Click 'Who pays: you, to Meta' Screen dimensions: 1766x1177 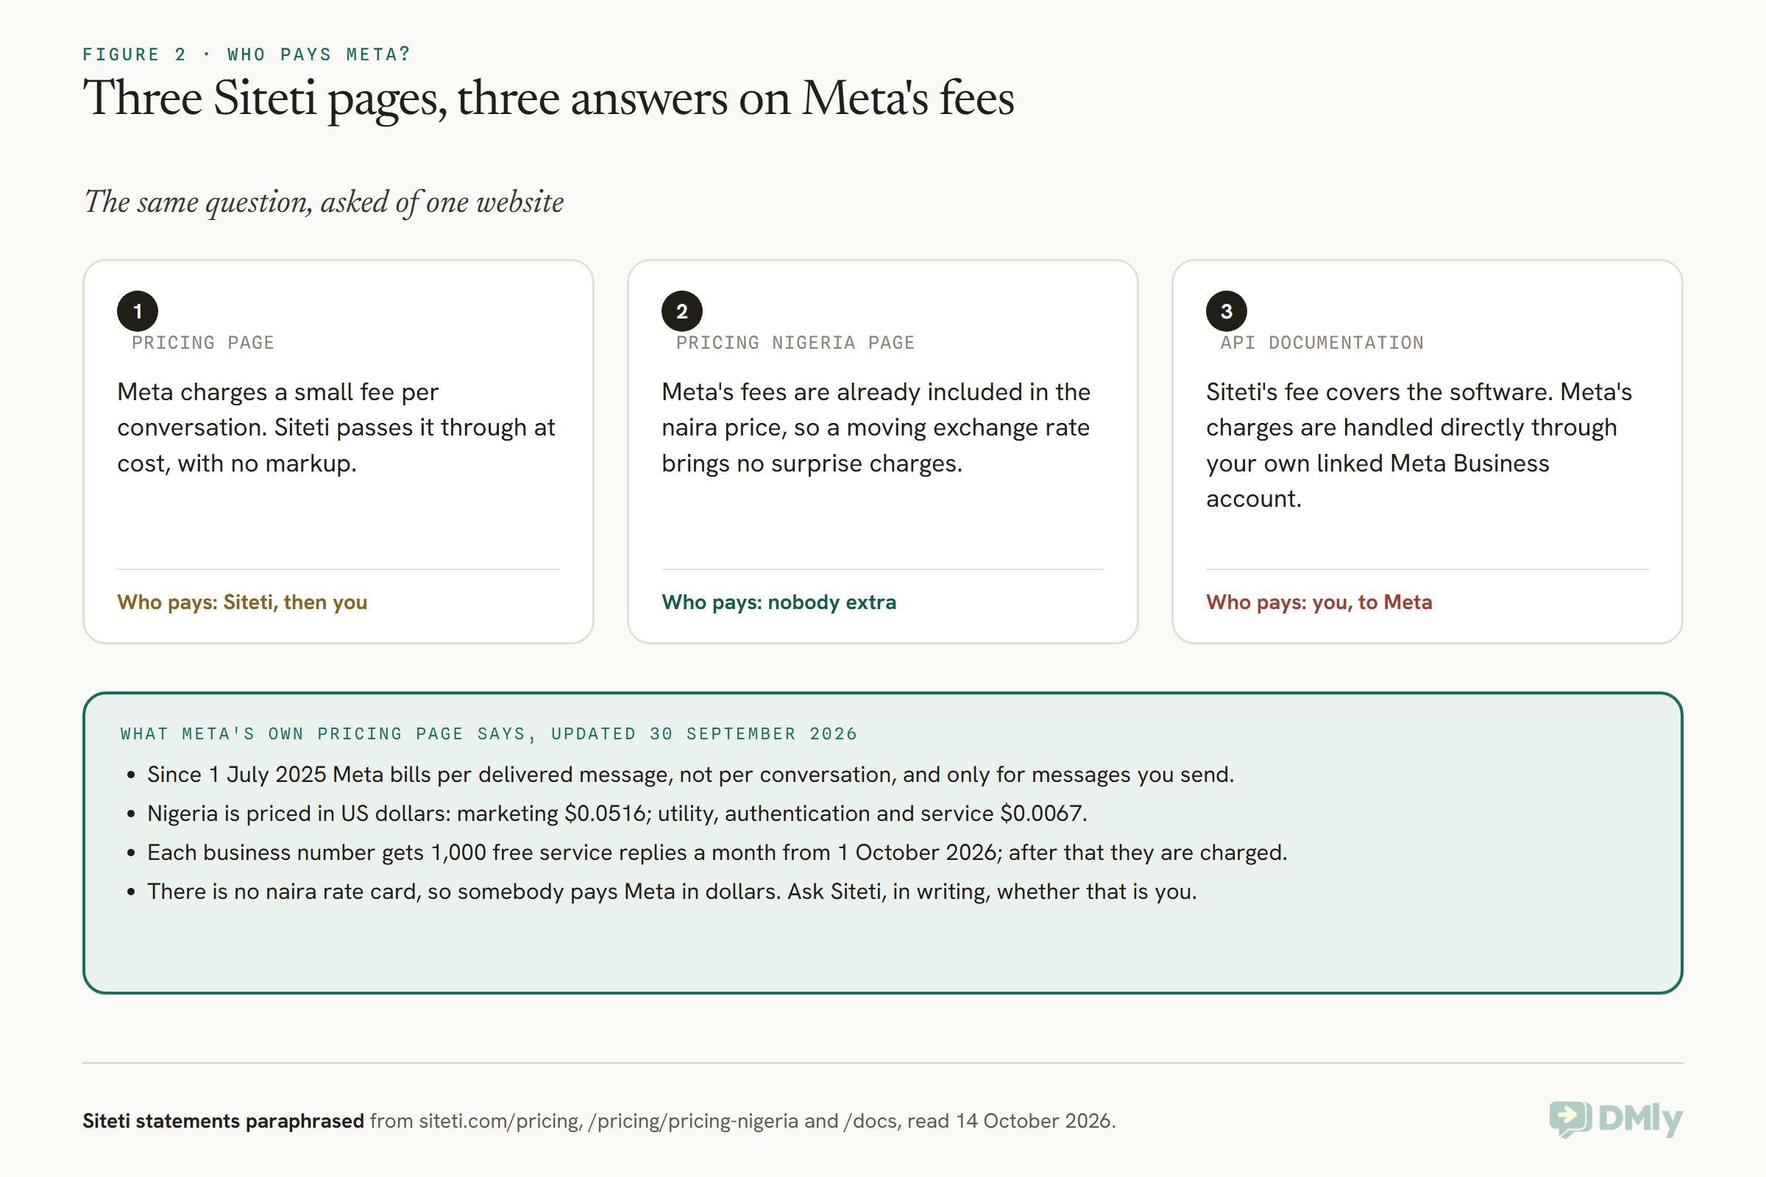click(1319, 602)
